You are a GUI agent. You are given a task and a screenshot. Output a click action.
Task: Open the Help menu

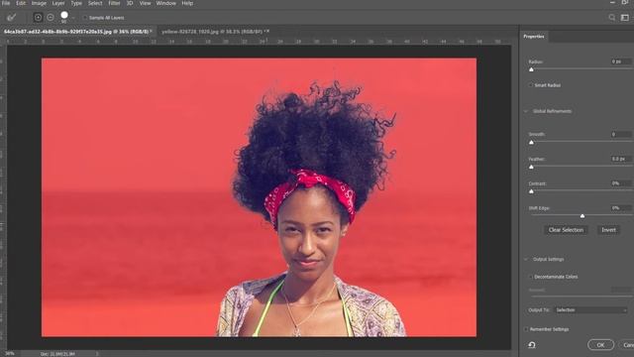[x=187, y=3]
